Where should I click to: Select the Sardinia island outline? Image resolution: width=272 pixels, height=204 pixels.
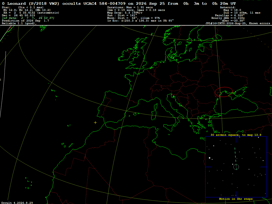[x=154, y=115]
